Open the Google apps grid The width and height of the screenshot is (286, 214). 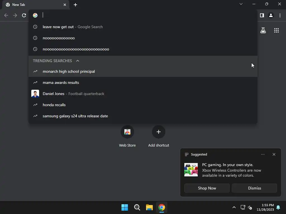coord(277,30)
